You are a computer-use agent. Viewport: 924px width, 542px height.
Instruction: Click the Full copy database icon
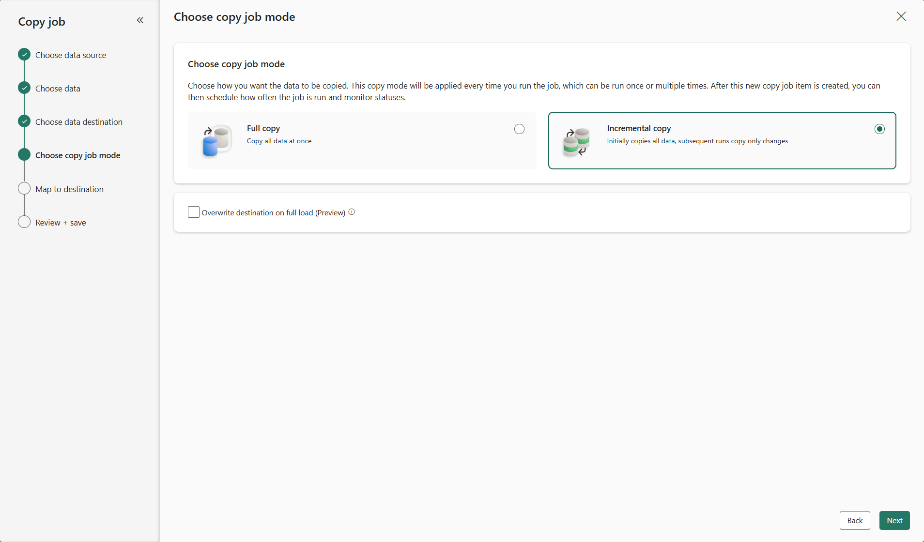pos(216,140)
